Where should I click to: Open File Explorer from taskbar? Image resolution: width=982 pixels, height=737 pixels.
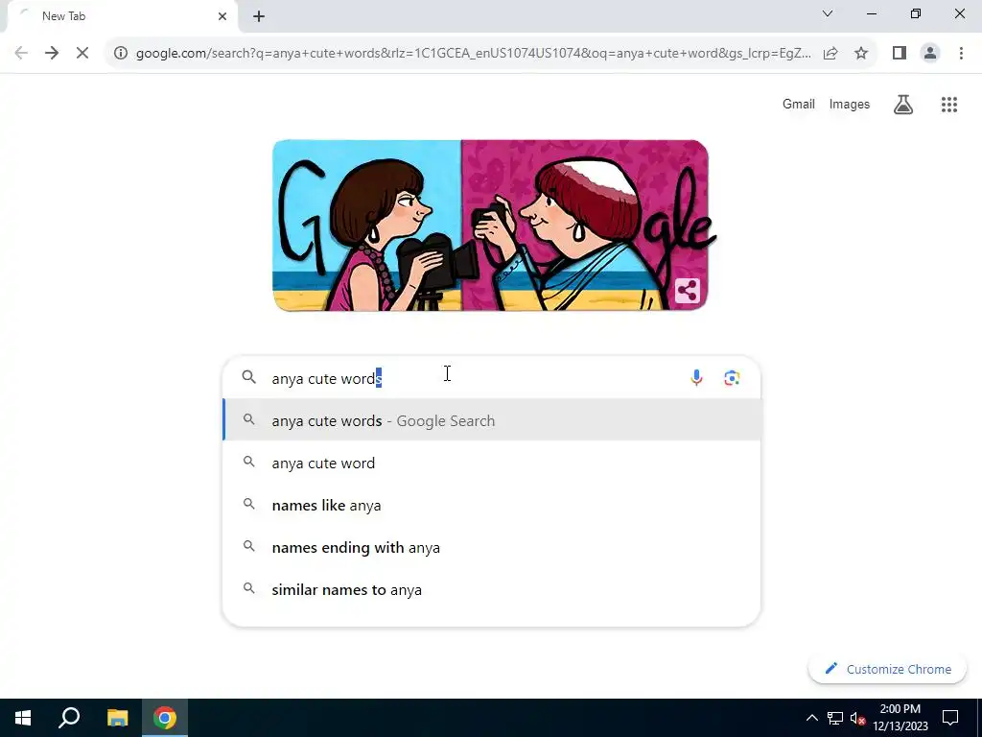117,718
